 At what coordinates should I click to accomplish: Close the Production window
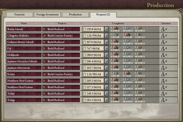181,10
